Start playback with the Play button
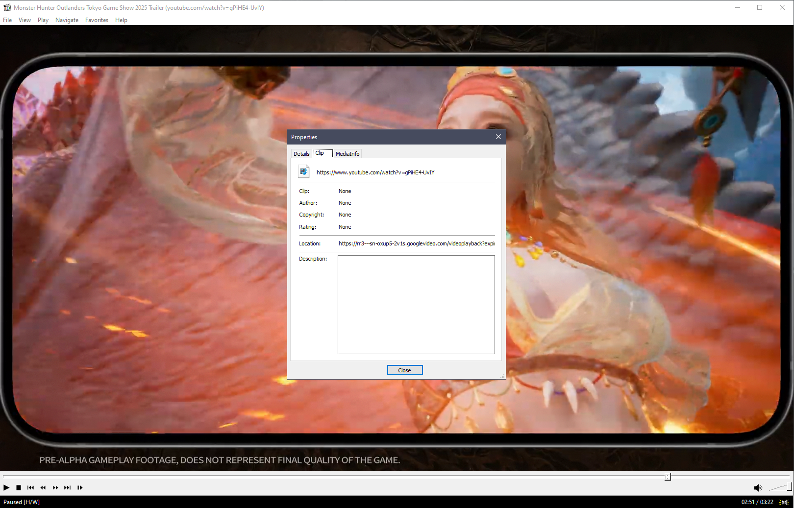794x508 pixels. (x=6, y=487)
